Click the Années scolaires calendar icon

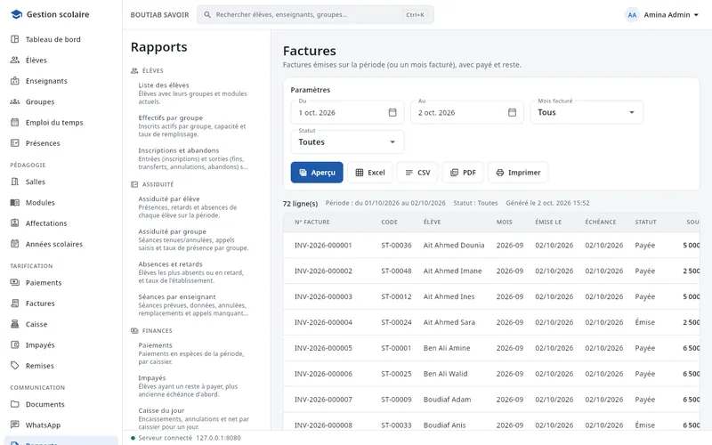click(x=15, y=244)
